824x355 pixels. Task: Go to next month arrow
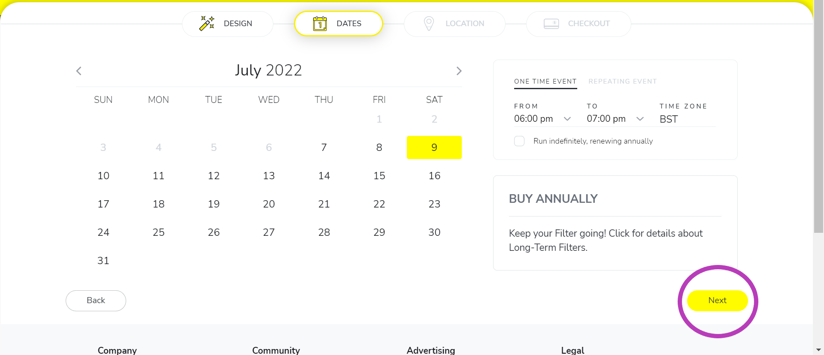click(459, 71)
